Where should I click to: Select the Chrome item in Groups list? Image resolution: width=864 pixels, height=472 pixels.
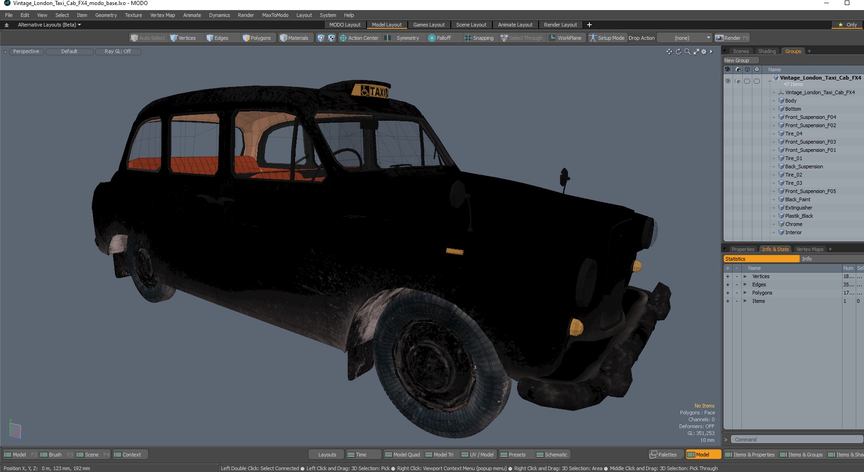click(x=794, y=224)
